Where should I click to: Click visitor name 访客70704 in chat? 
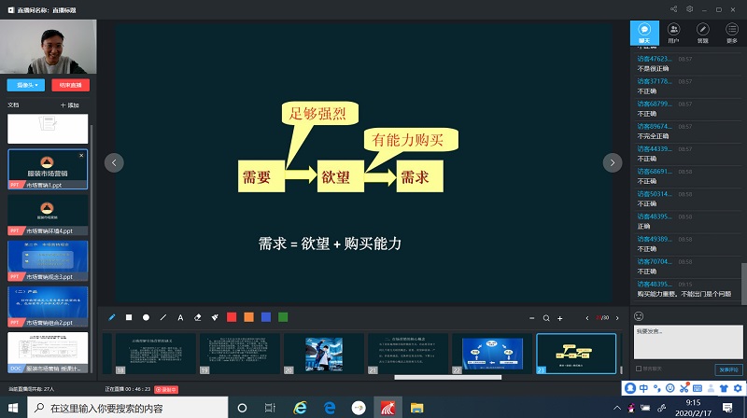pyautogui.click(x=655, y=261)
